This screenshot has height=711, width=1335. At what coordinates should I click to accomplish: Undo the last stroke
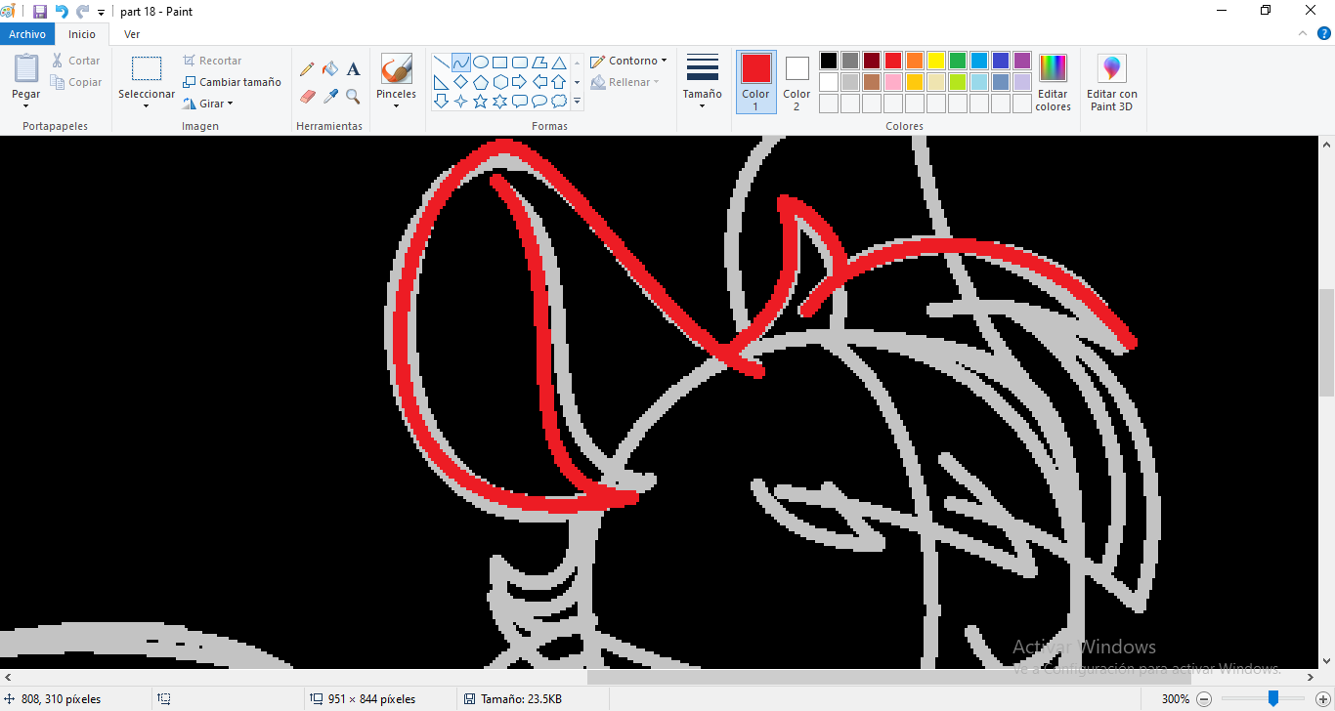pos(62,12)
